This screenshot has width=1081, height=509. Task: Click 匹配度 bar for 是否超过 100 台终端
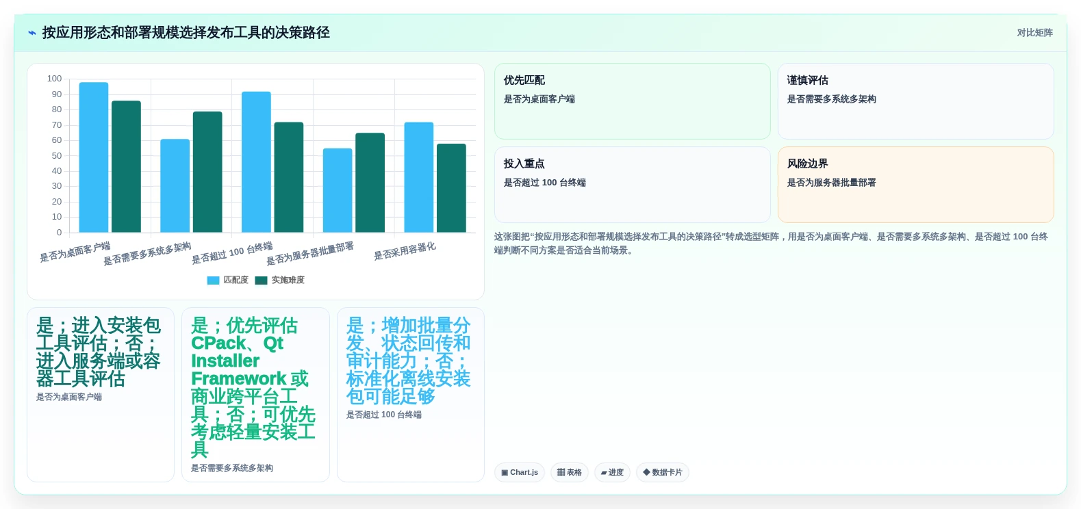point(256,162)
